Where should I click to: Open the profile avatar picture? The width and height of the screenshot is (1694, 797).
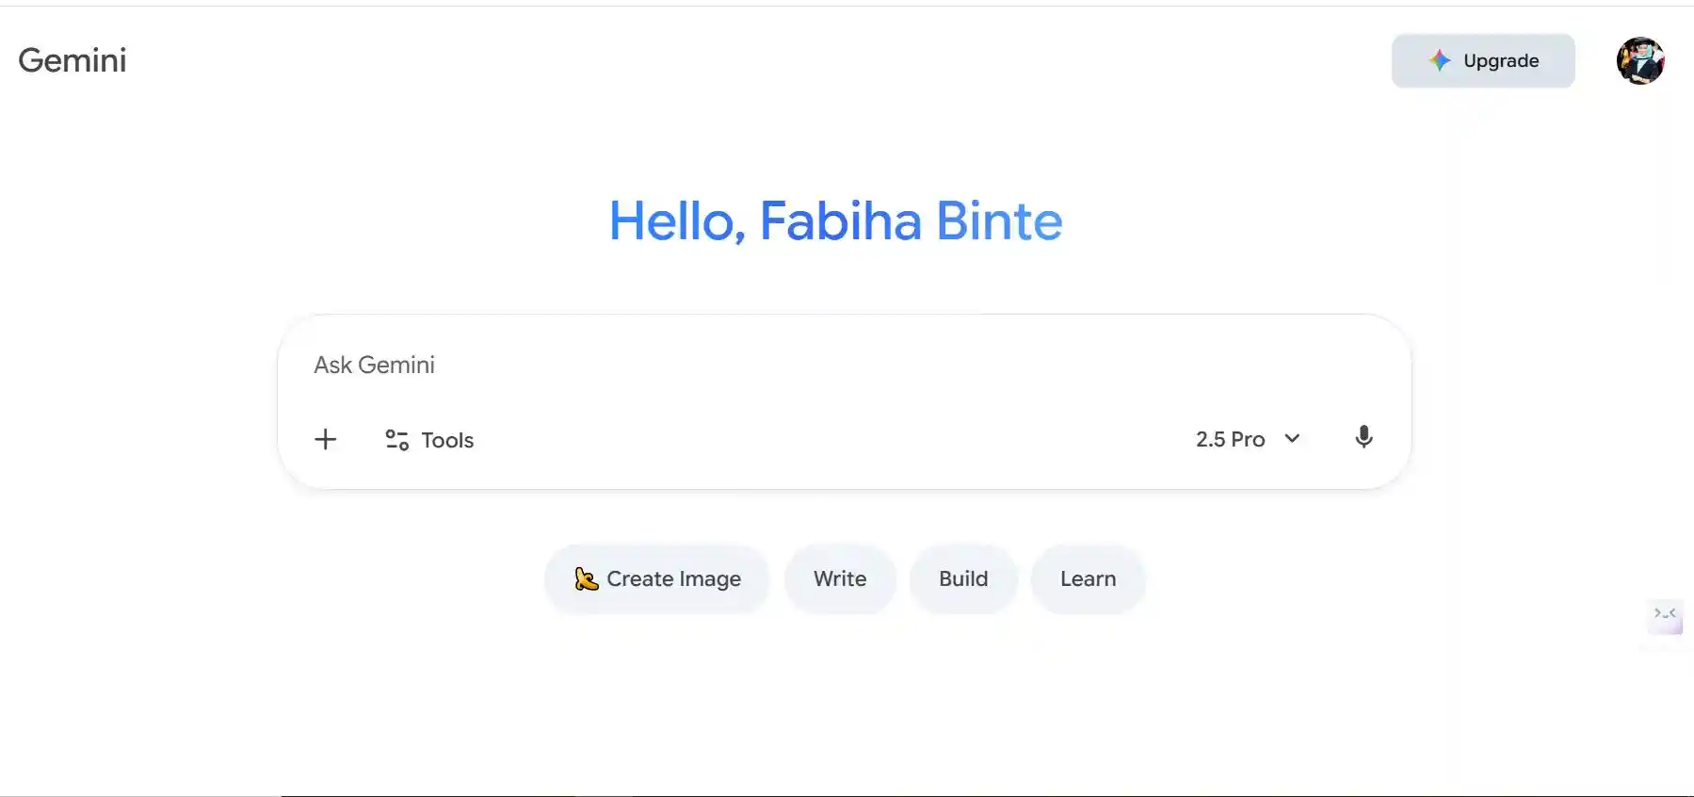click(1639, 61)
